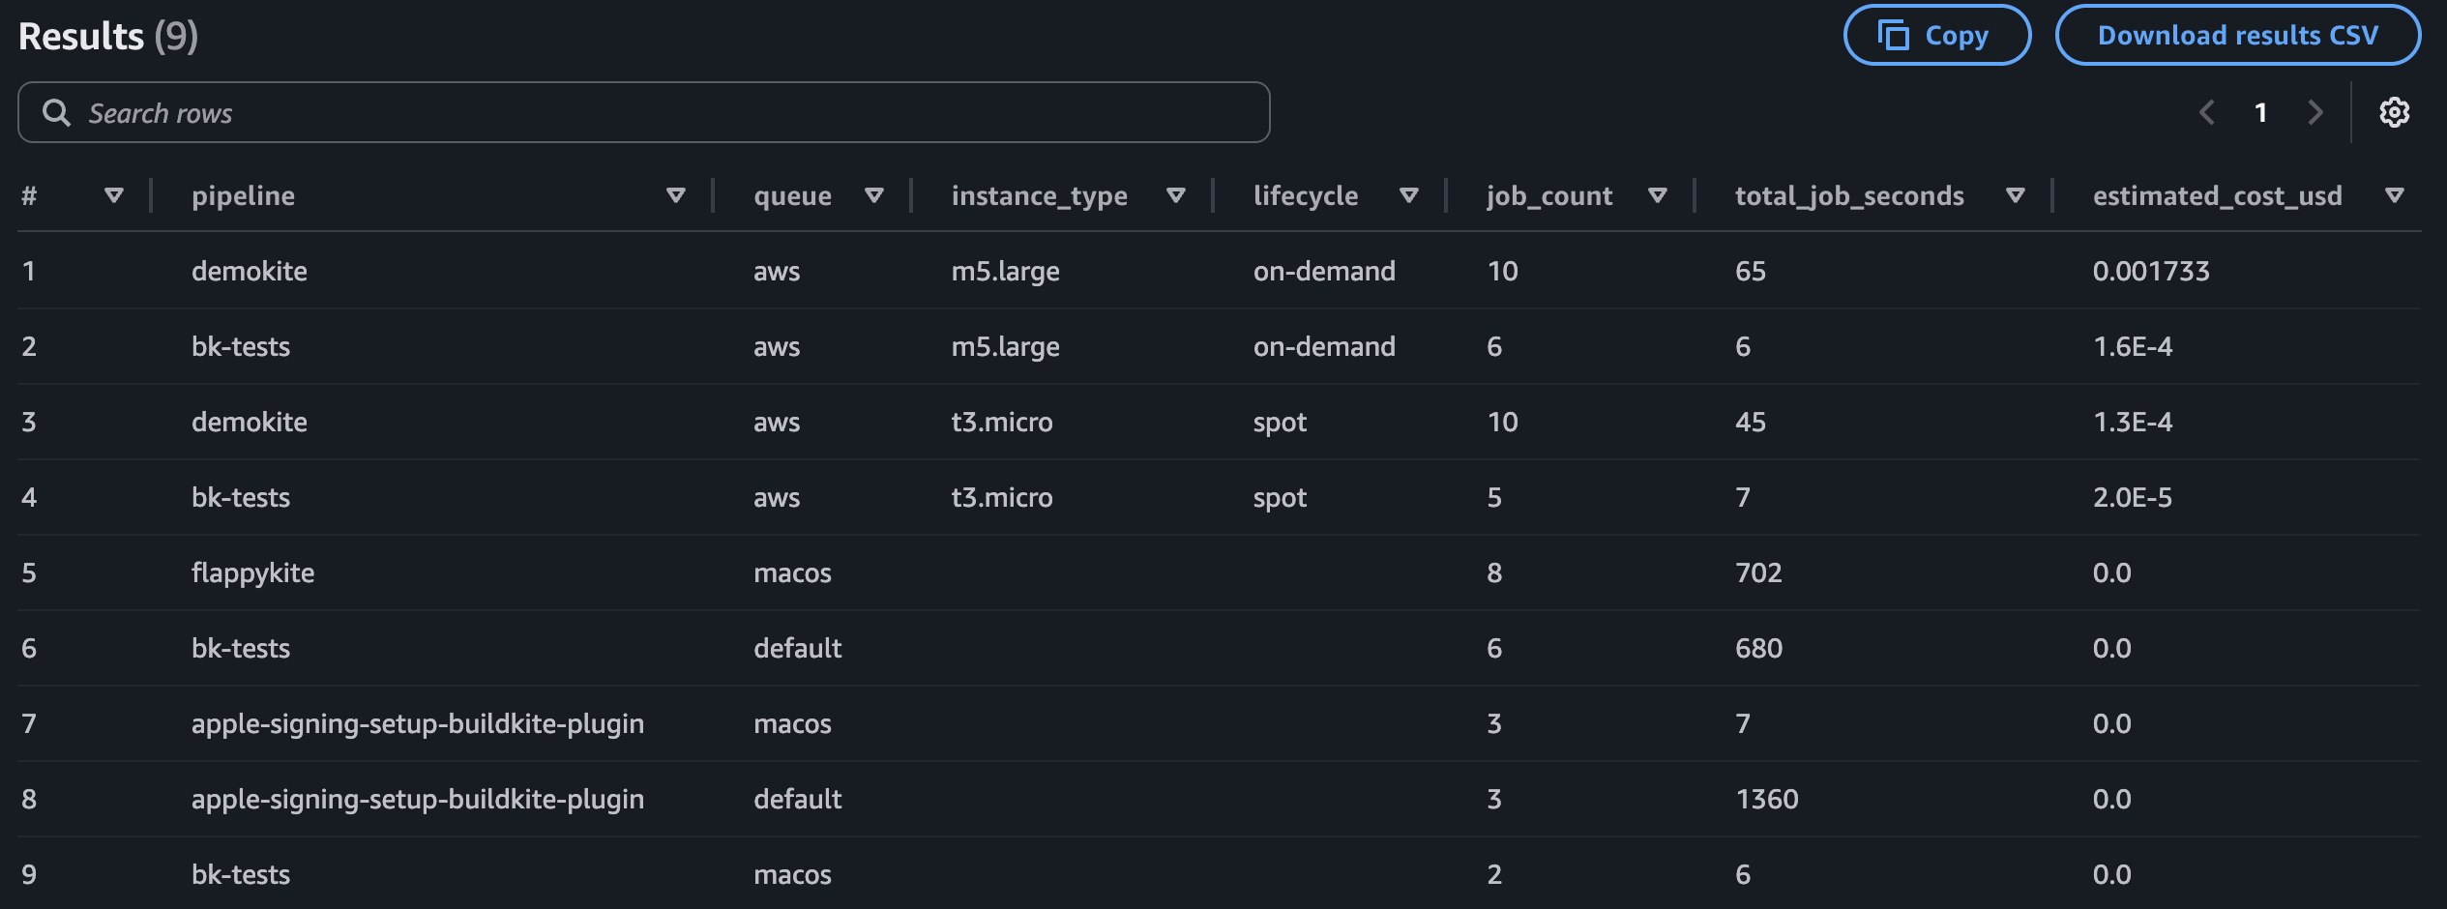Image resolution: width=2447 pixels, height=909 pixels.
Task: Click the filter icon on the job_count column
Action: pos(1658,195)
